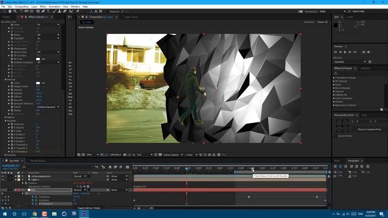
Task: Click Move to Custom Point button
Action: click(369, 129)
